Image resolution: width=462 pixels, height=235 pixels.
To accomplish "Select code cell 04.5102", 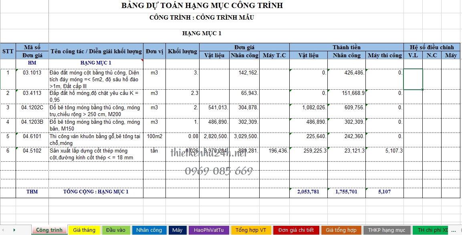I will point(32,154).
